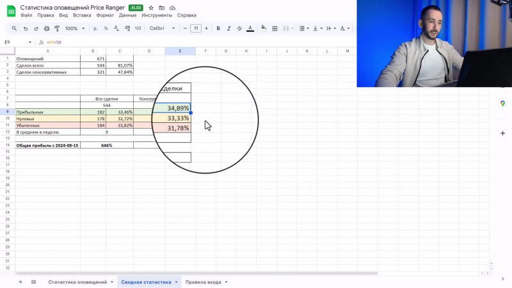Open the Инструменты menu

click(x=157, y=15)
